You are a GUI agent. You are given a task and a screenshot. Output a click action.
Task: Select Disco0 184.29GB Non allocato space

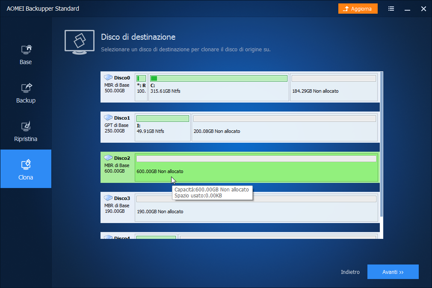334,87
